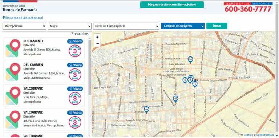Click Antígeno badge for SALCOBRAND 5 De Abril 27
279x138 pixels.
click(75, 98)
